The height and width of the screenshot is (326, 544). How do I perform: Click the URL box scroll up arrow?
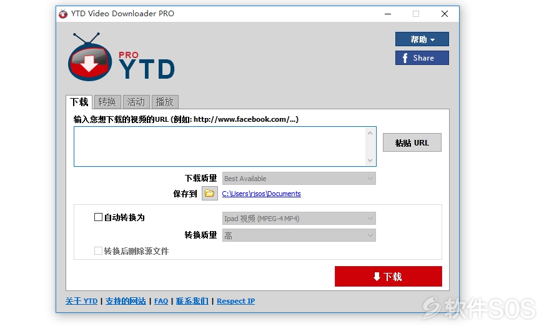point(370,133)
